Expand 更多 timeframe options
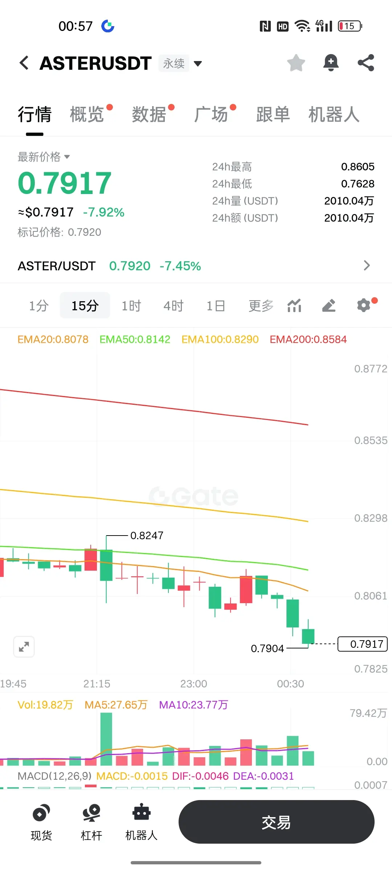This screenshot has width=392, height=872. pyautogui.click(x=261, y=306)
